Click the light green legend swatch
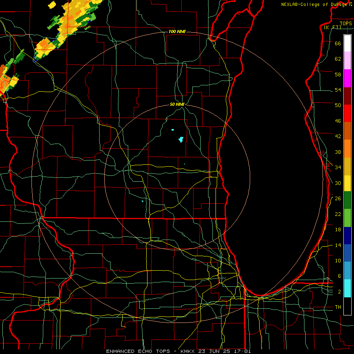 tap(347, 218)
